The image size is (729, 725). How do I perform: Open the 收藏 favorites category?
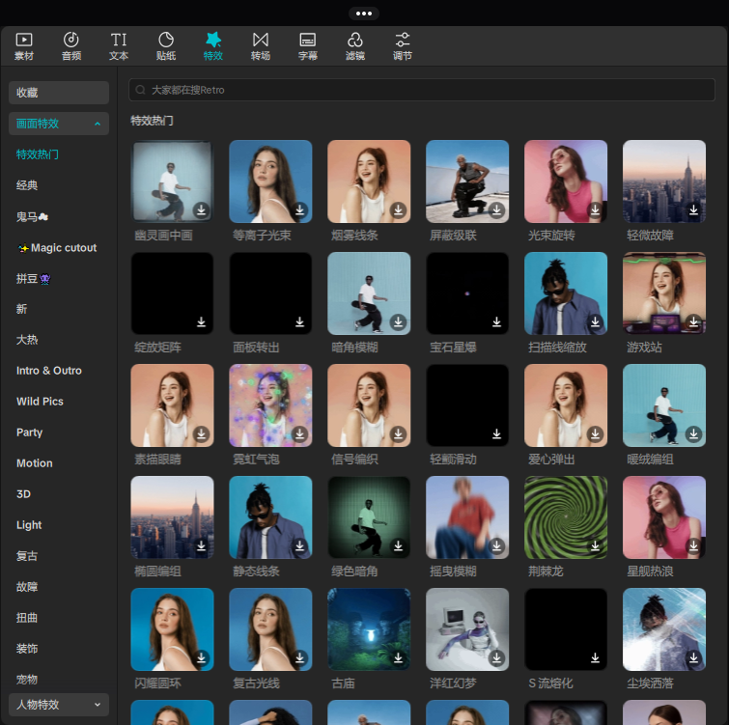click(59, 93)
